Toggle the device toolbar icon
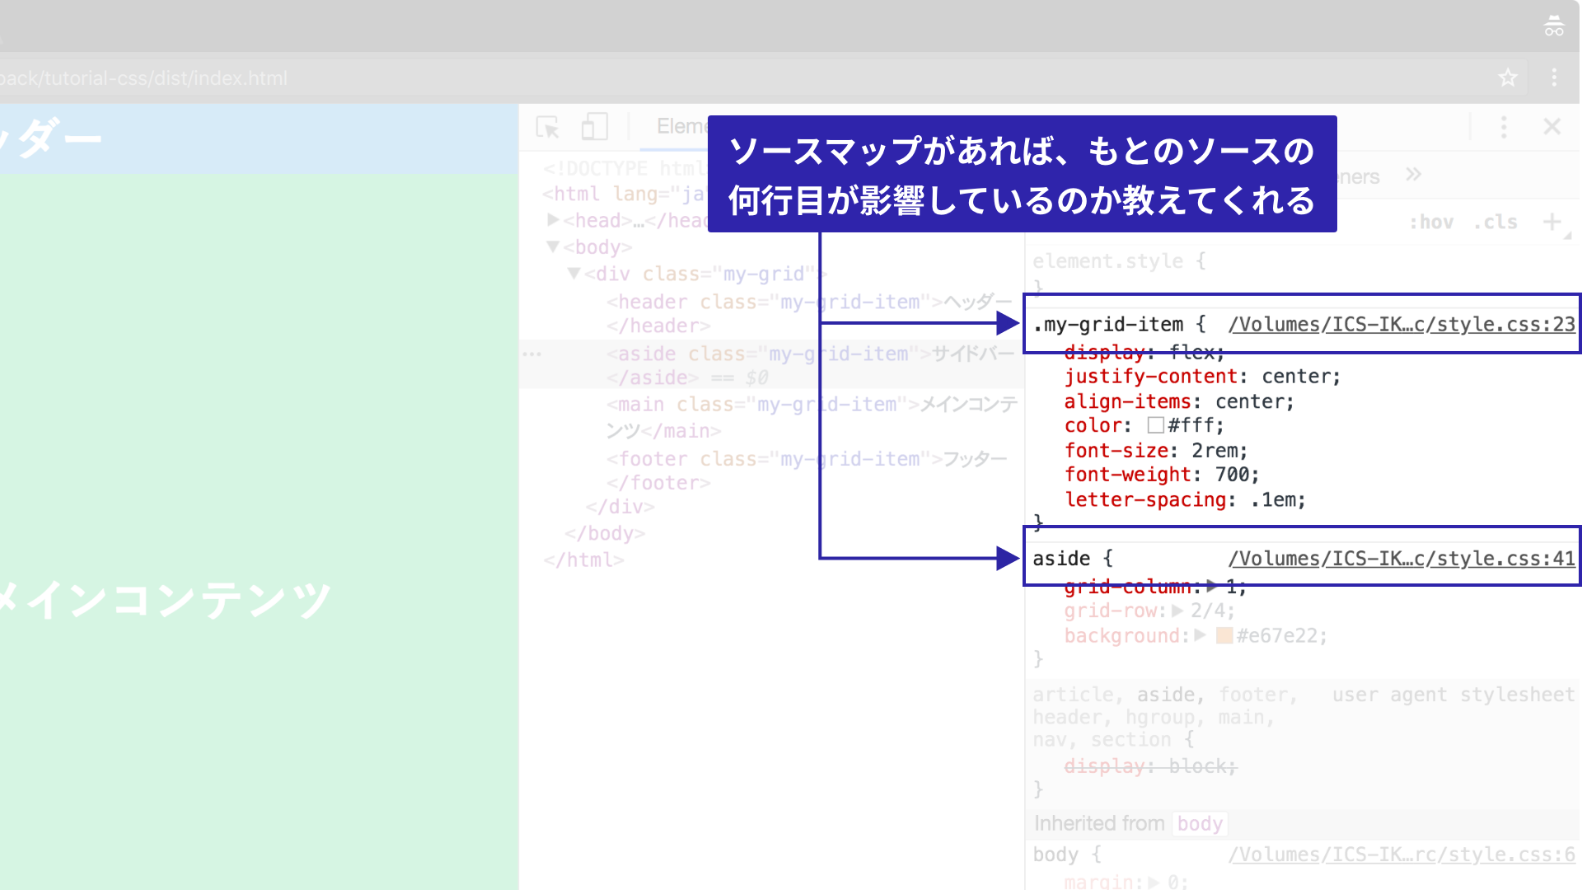The image size is (1582, 890). point(594,127)
